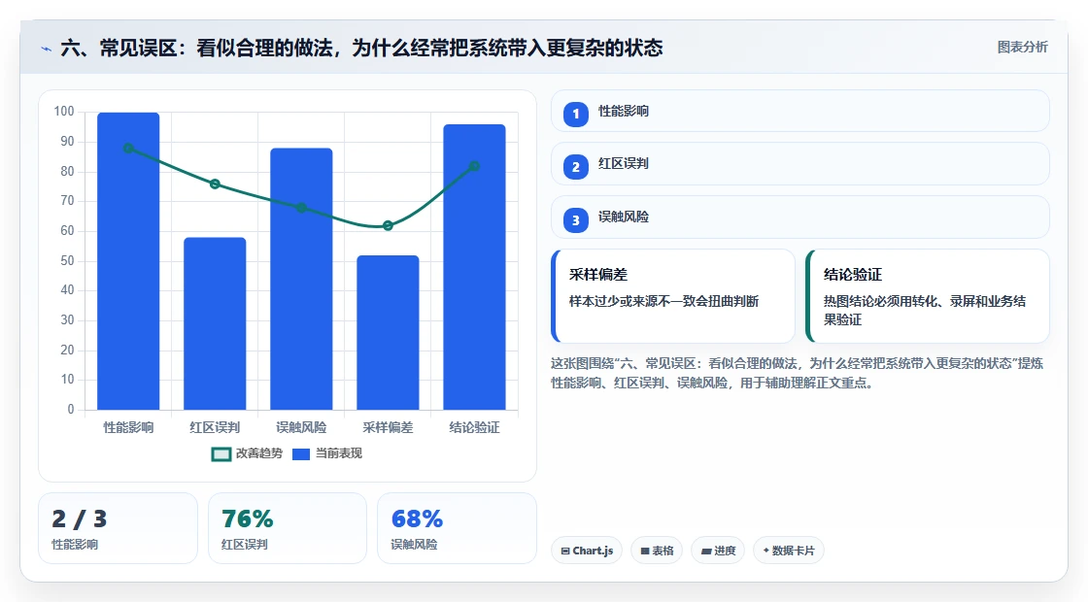This screenshot has height=602, width=1088.
Task: Click the 误触风险 bar in the chart
Action: point(301,279)
